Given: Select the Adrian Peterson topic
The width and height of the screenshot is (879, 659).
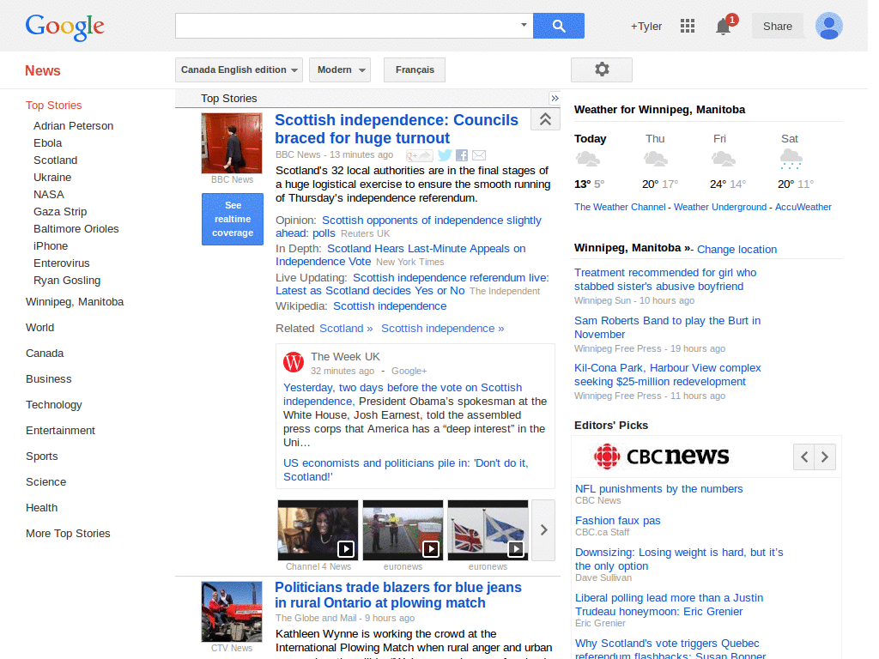Looking at the screenshot, I should point(74,126).
